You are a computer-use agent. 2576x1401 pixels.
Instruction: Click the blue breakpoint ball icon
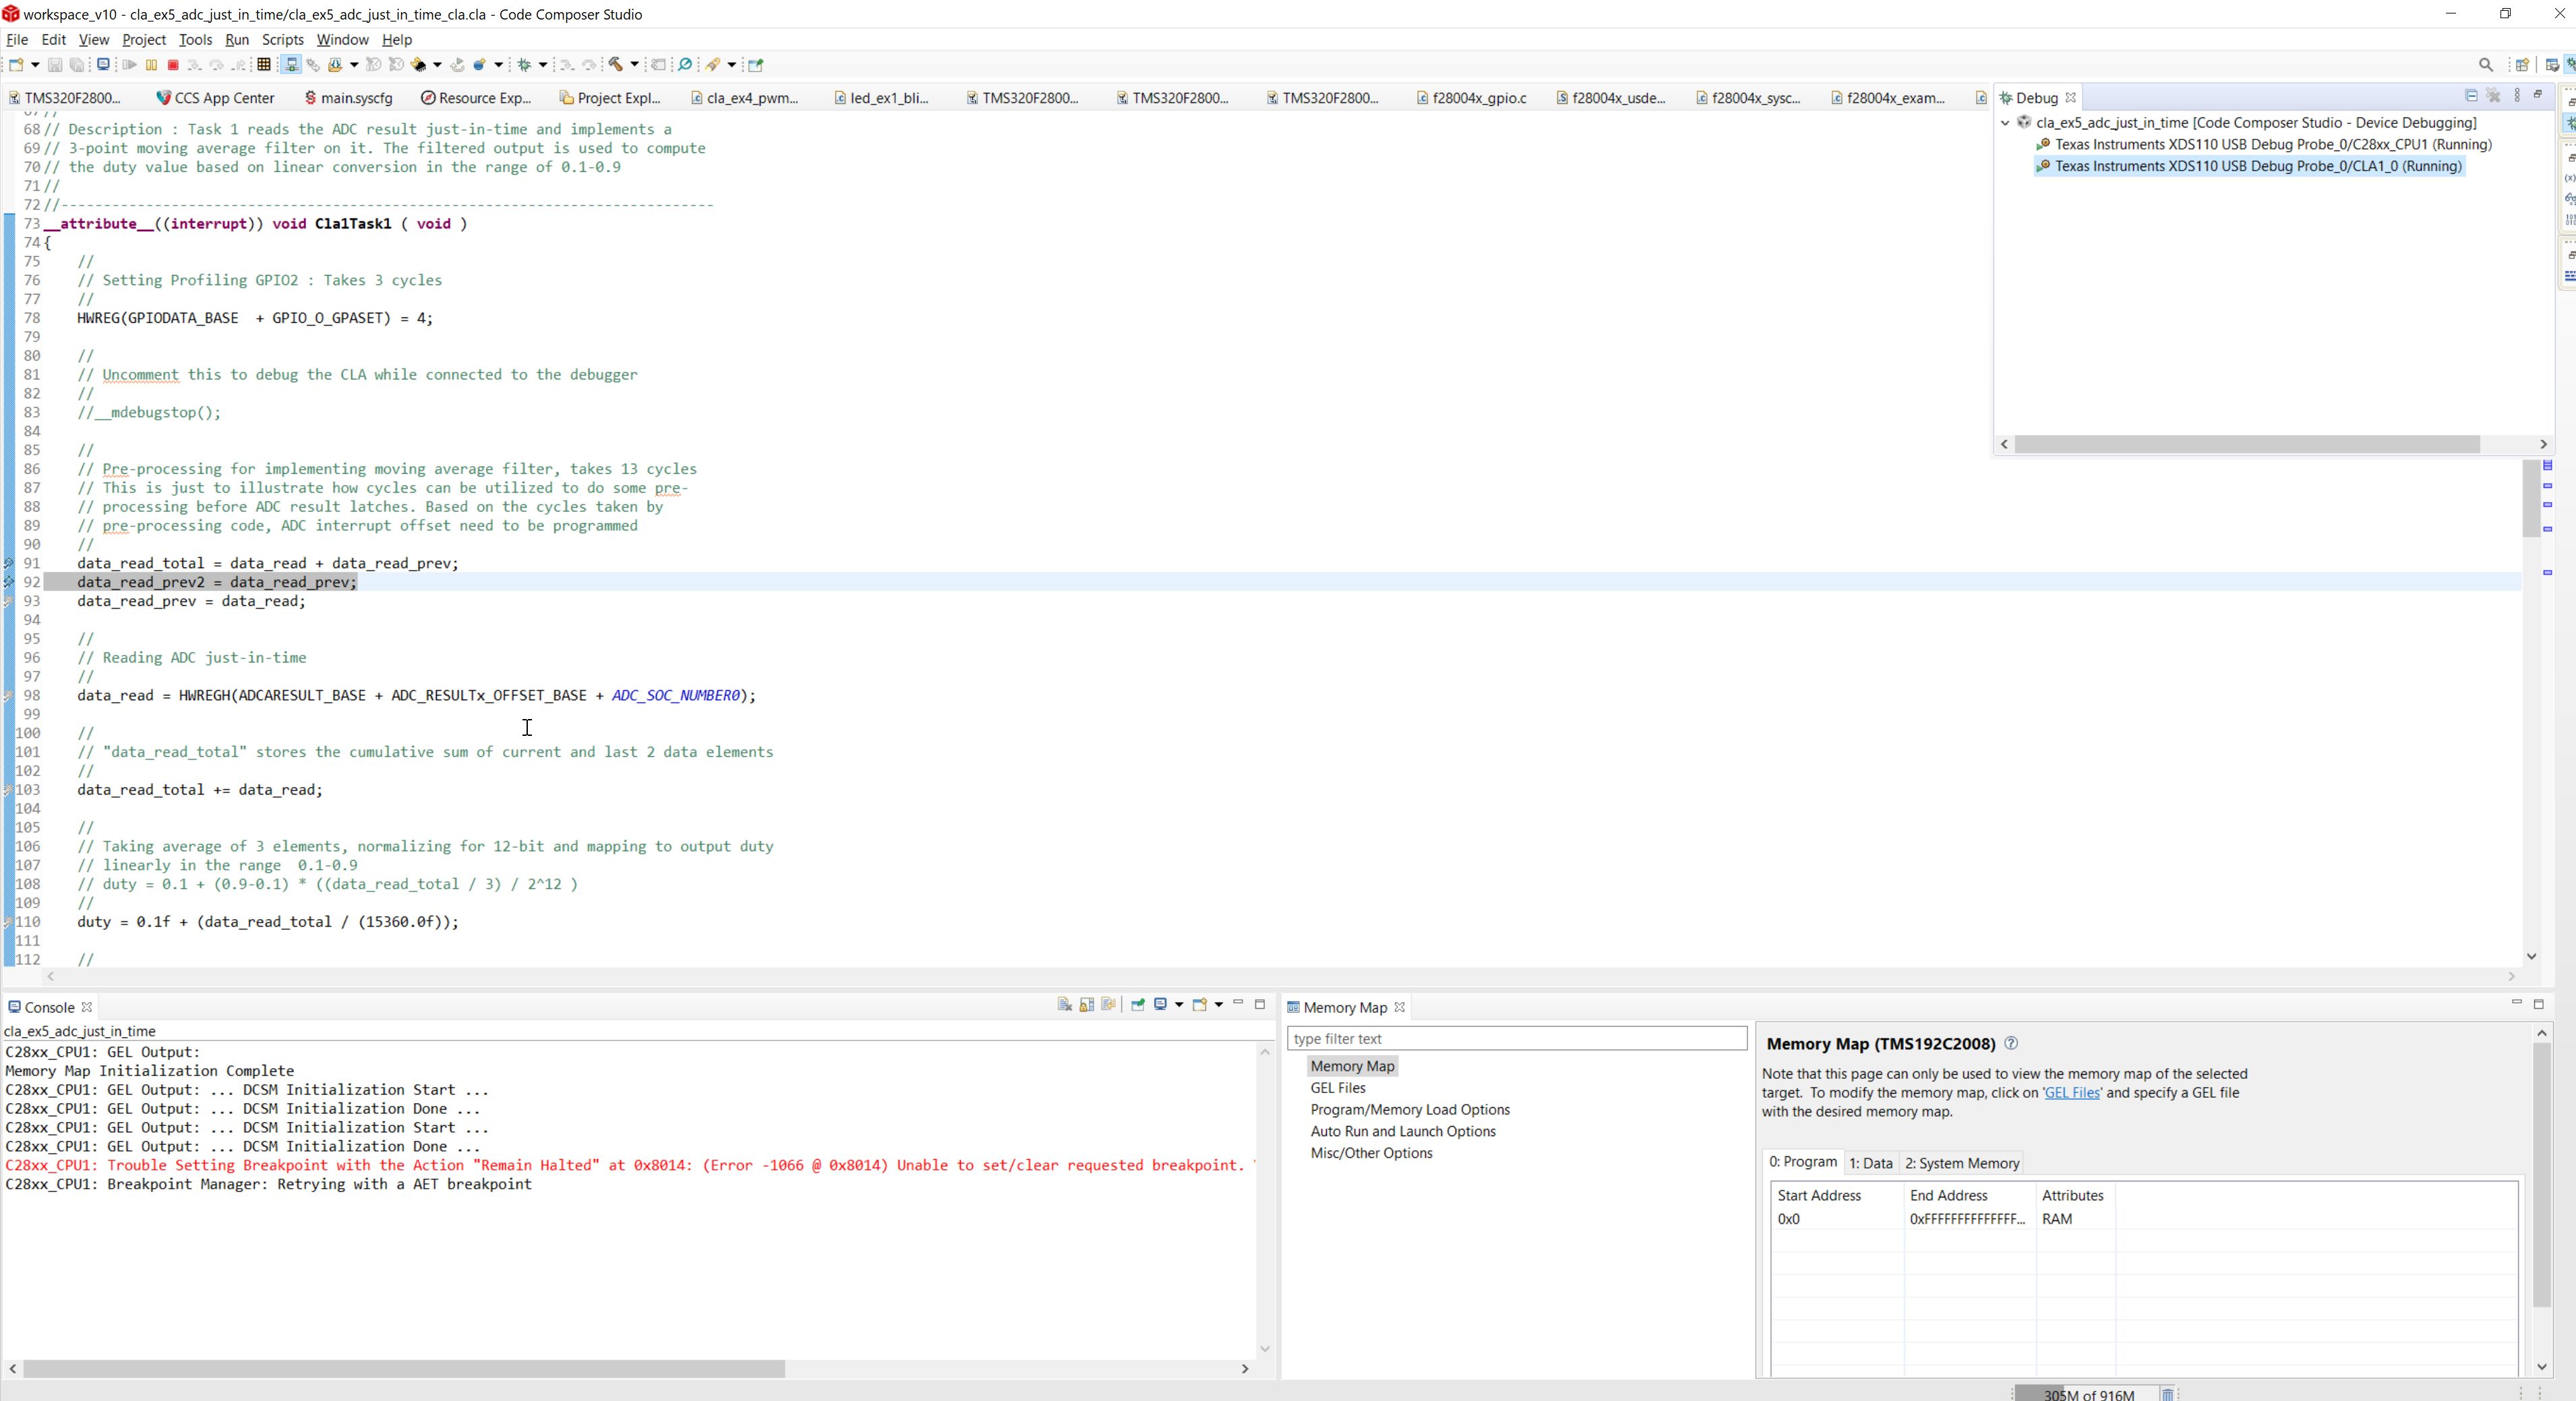[x=479, y=65]
